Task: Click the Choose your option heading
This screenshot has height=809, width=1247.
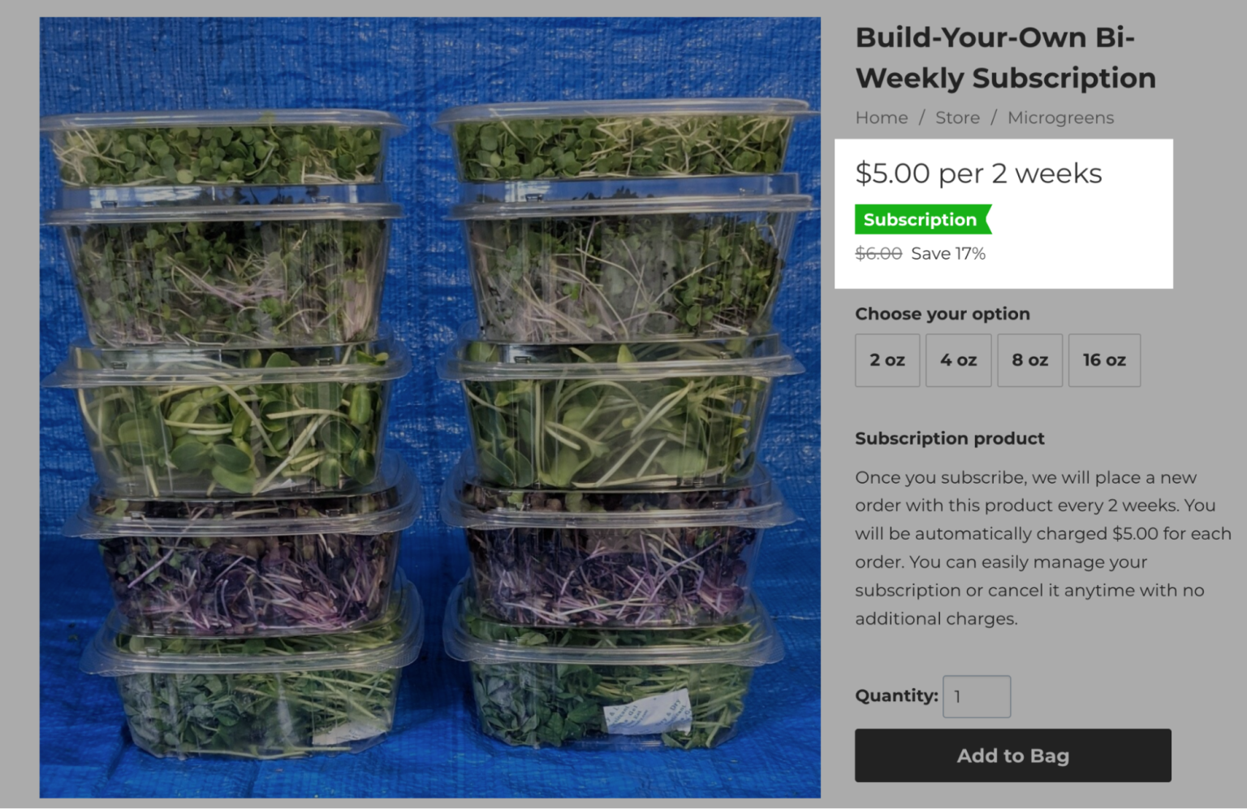Action: (942, 314)
